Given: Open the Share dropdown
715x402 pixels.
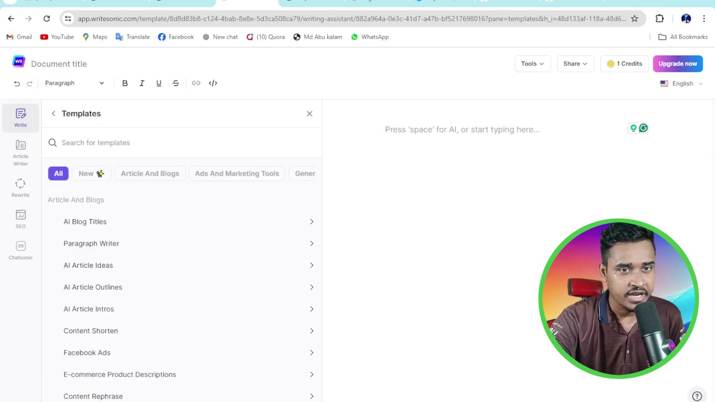Looking at the screenshot, I should (575, 64).
